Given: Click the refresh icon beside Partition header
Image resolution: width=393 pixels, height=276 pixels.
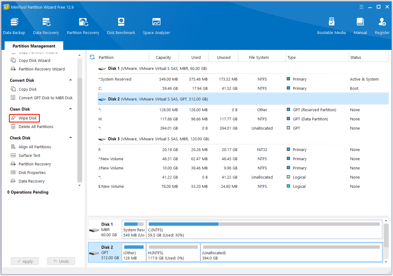Looking at the screenshot, I should [x=92, y=57].
